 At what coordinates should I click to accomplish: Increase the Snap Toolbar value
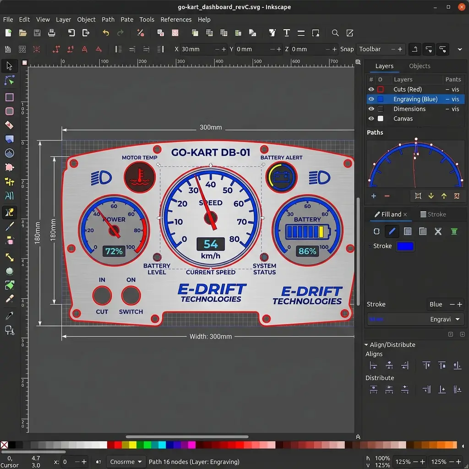(400, 49)
